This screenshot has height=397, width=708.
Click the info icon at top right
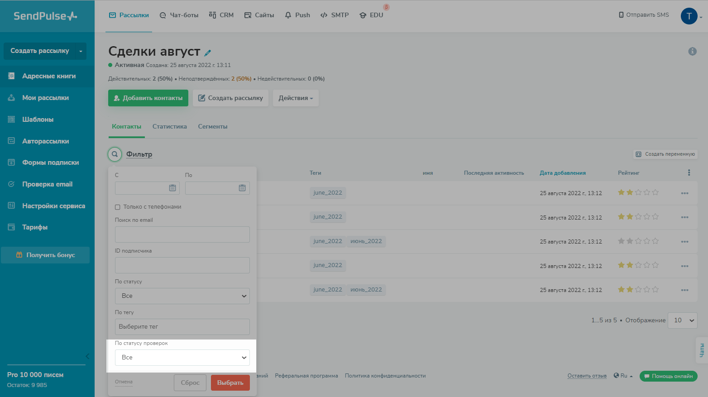coord(692,52)
